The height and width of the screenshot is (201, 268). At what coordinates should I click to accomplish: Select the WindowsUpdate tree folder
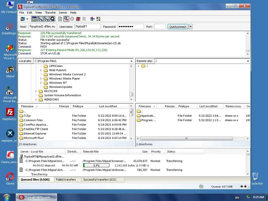click(60, 87)
